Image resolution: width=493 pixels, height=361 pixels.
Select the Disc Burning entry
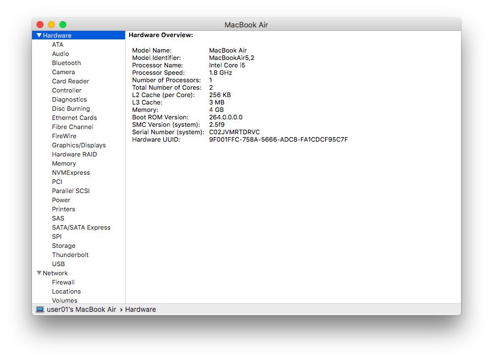71,109
